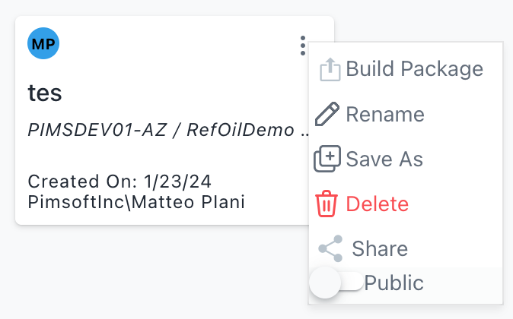Viewport: 513px width, 319px height.
Task: Click the Public label beside the switch
Action: pyautogui.click(x=394, y=283)
